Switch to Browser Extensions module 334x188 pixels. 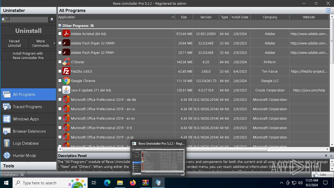point(28,131)
